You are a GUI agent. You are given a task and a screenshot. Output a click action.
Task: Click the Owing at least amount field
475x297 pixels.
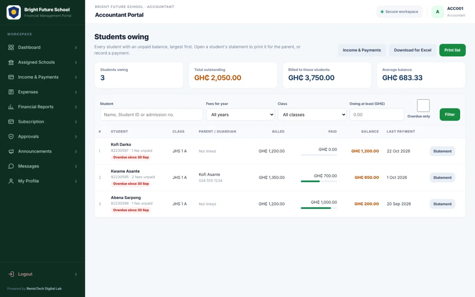point(377,115)
